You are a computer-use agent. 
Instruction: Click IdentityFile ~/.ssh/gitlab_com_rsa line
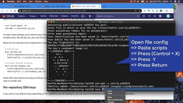point(26,58)
